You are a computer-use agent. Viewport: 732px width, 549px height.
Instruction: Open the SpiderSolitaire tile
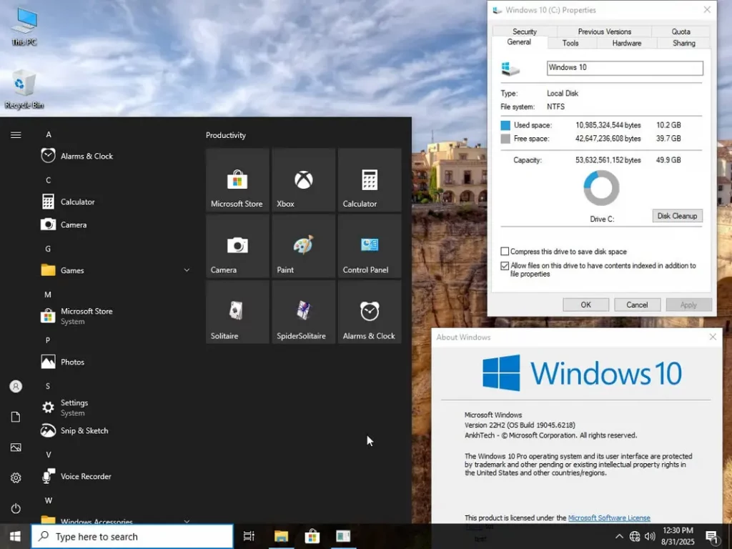[303, 312]
